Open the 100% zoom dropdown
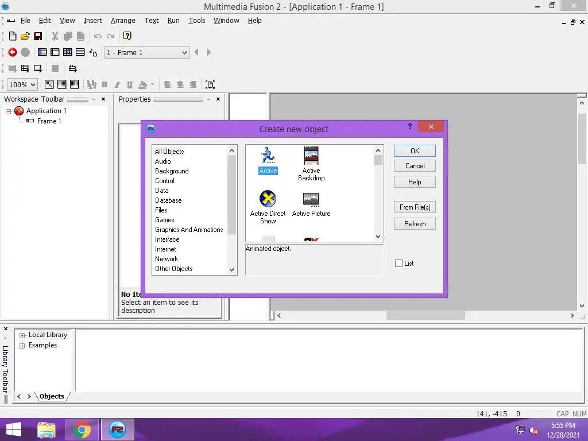Viewport: 588px width, 441px height. (33, 85)
